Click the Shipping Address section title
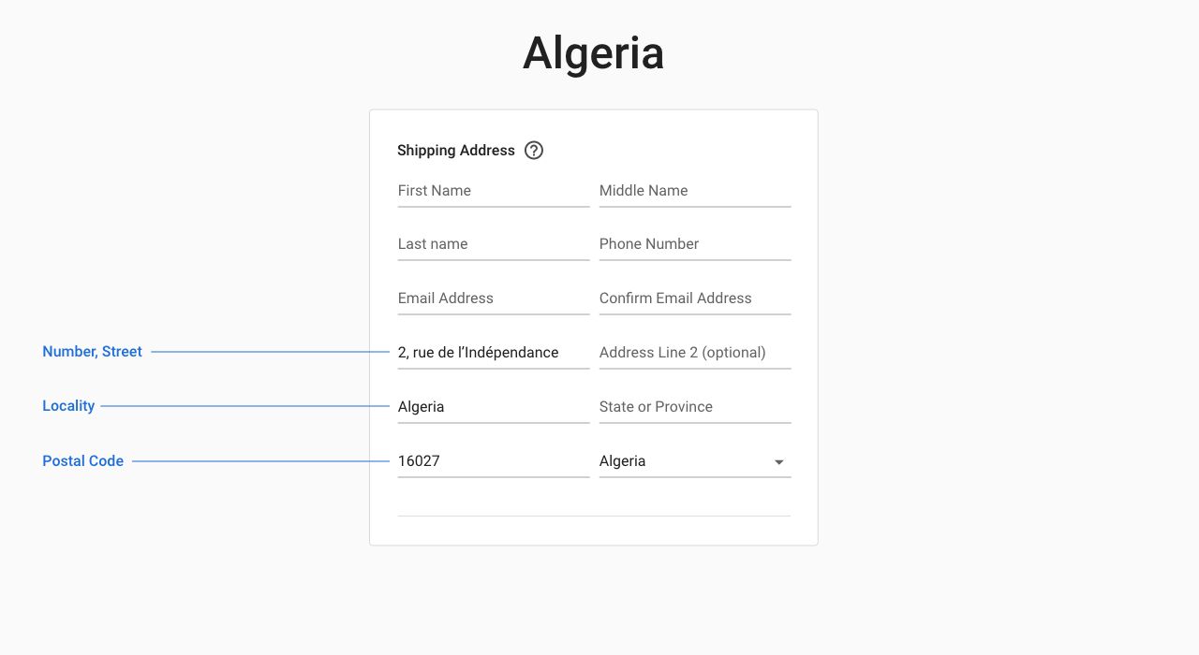The width and height of the screenshot is (1199, 655). [456, 151]
